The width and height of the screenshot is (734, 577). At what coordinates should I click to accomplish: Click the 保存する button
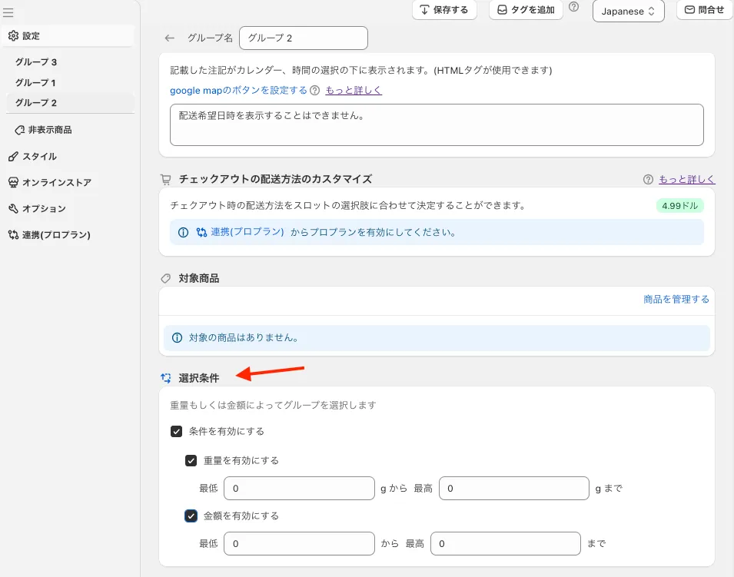point(445,10)
